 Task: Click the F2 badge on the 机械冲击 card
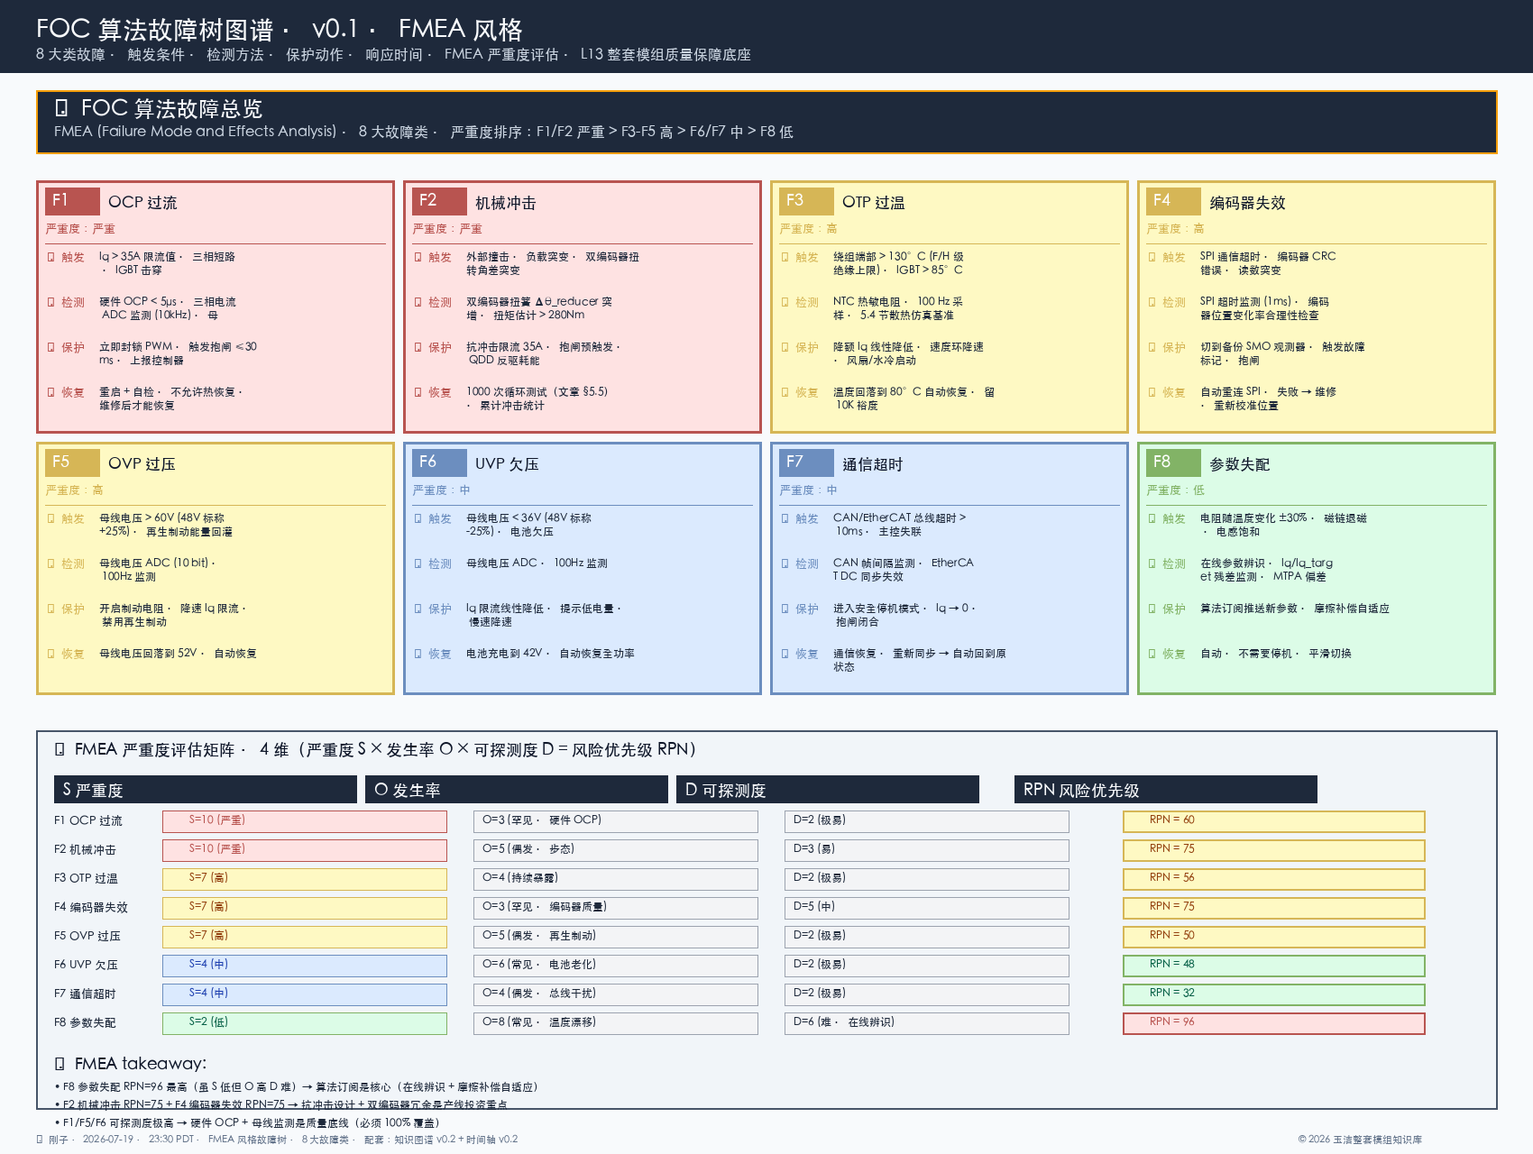pos(439,201)
